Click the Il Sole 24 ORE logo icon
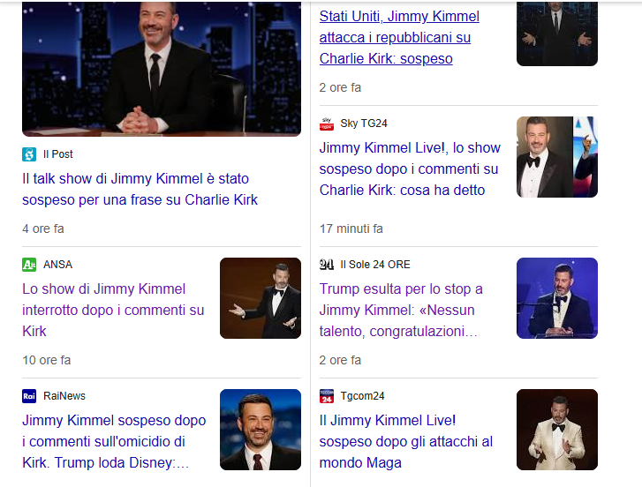 click(327, 265)
